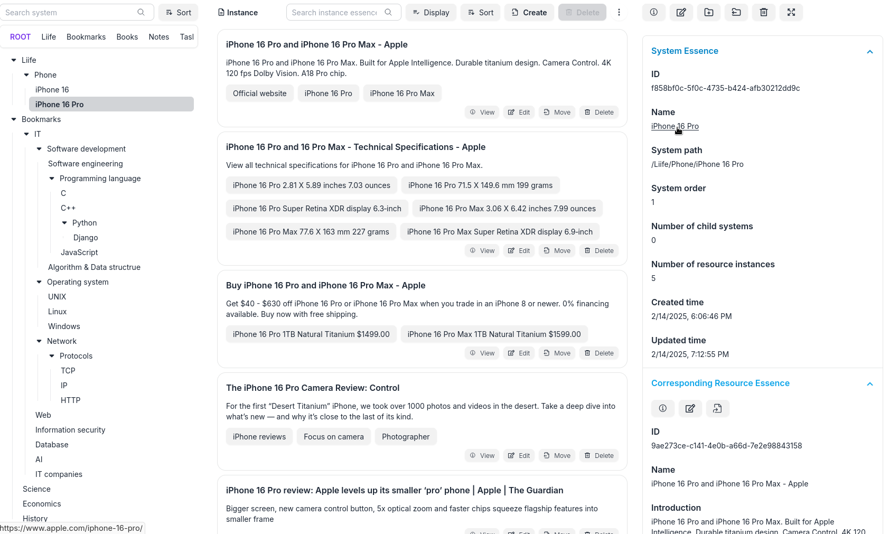Collapse the Operating system node

click(x=39, y=282)
